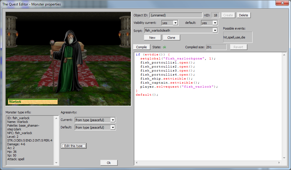The image size is (291, 170).
Task: Click the 'Name: Warlock' info line
Action: tap(18, 122)
